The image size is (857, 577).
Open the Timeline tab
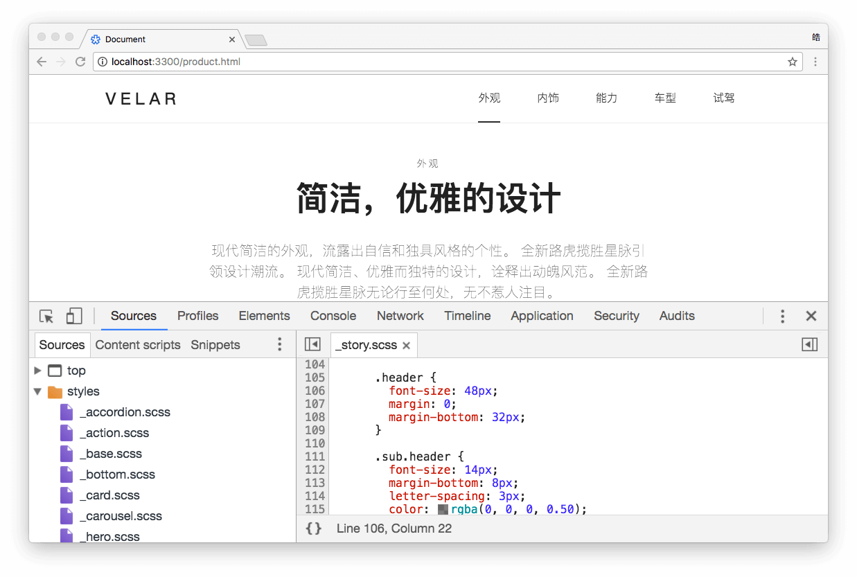(x=468, y=316)
